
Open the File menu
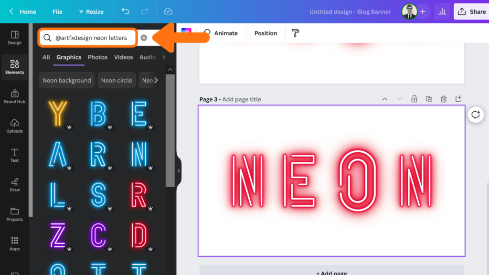tap(57, 11)
